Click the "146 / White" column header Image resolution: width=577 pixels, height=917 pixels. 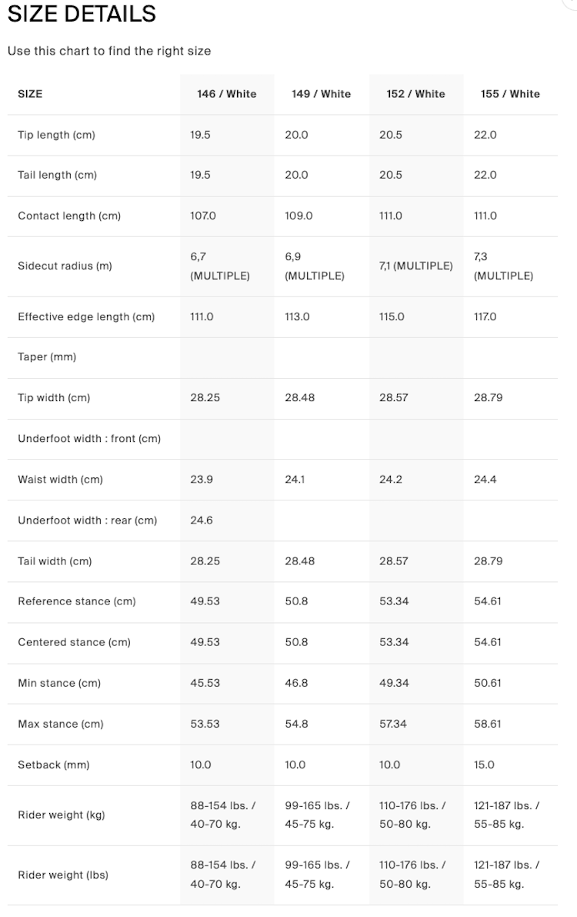tap(226, 94)
